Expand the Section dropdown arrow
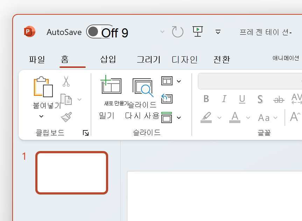Screen dimensions: 302x221 pyautogui.click(x=179, y=117)
